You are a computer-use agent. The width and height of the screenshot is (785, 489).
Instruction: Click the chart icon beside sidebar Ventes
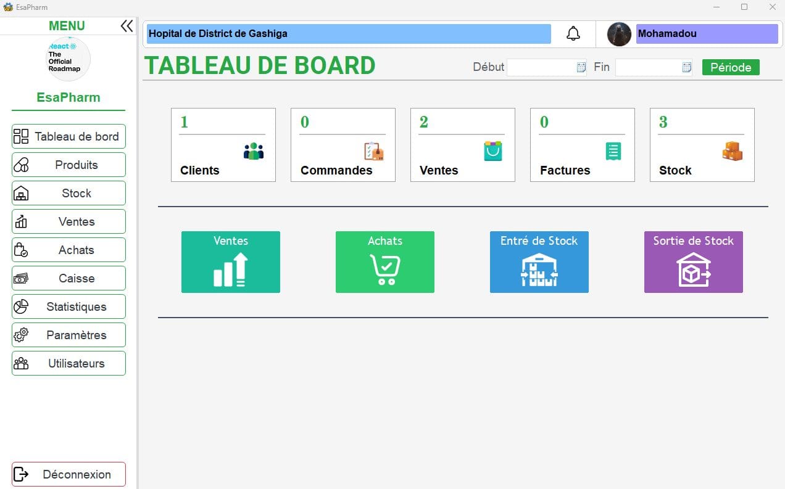(21, 221)
